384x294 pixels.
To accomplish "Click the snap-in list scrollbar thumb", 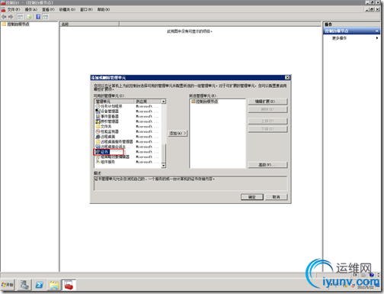I will click(164, 153).
